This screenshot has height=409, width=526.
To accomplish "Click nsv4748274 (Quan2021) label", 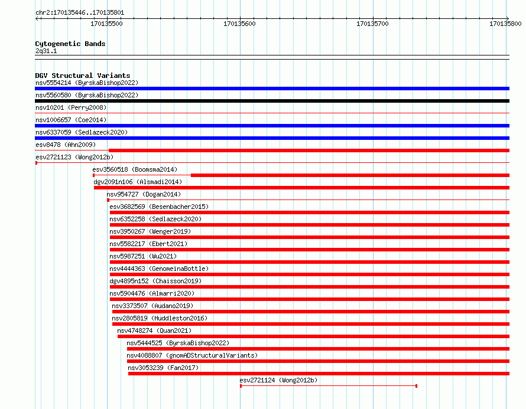I will click(x=154, y=331).
